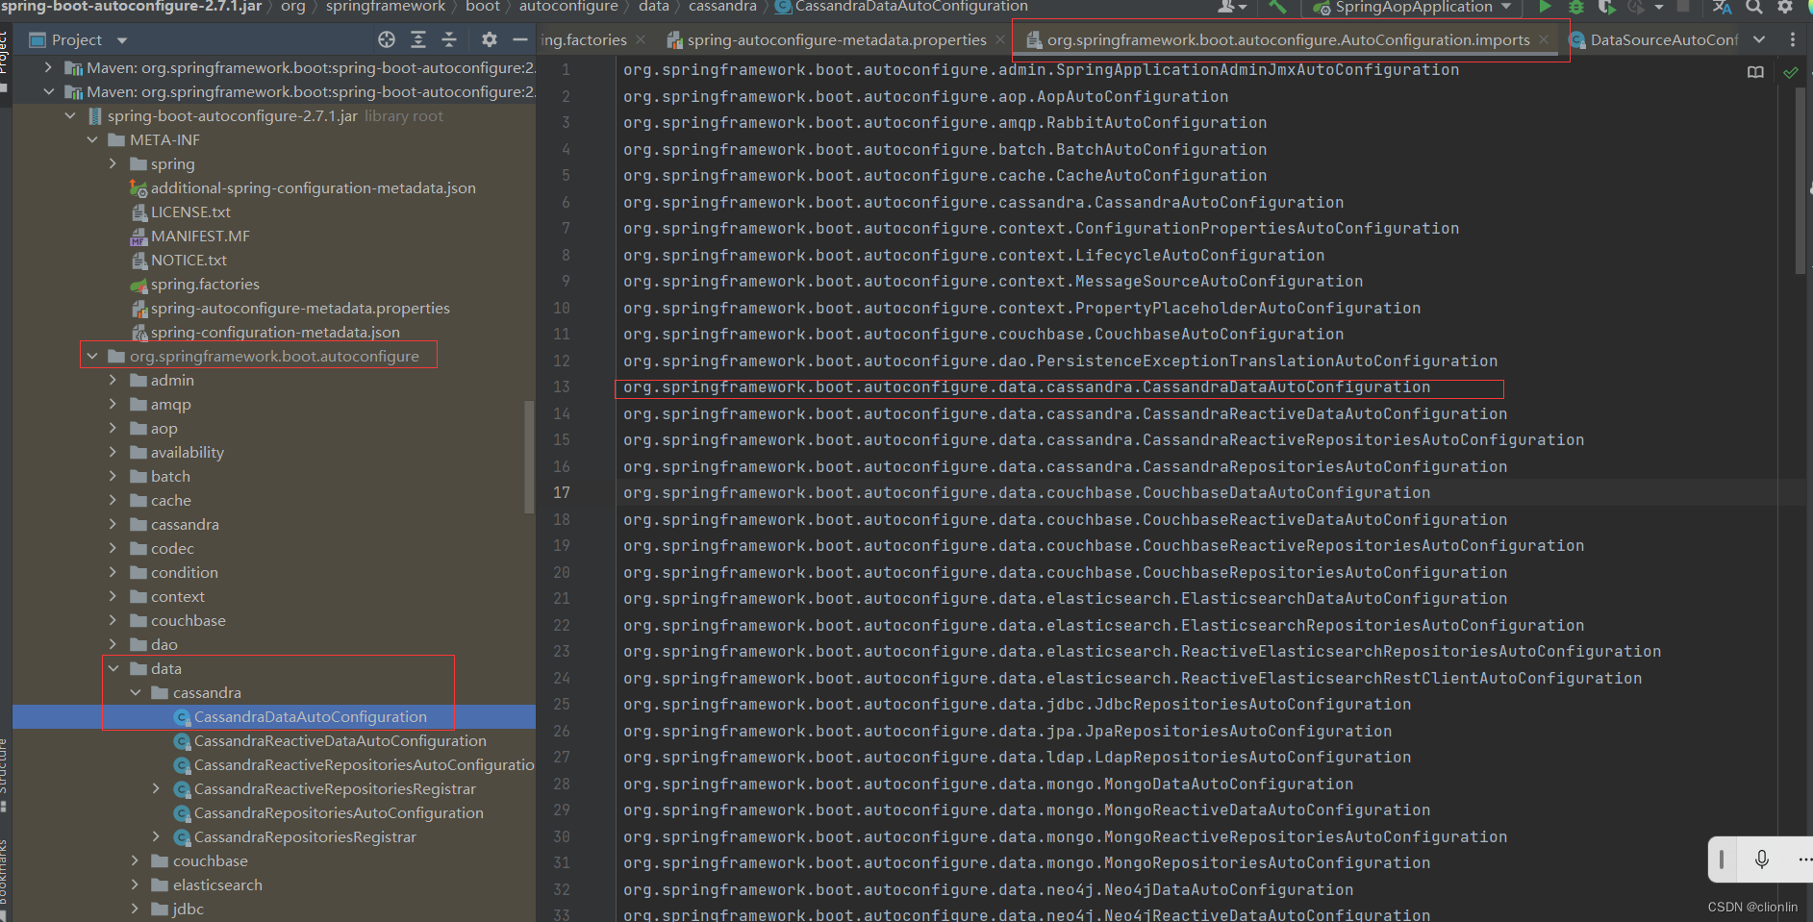Image resolution: width=1813 pixels, height=922 pixels.
Task: Click the Build project hammer icon
Action: (x=1277, y=7)
